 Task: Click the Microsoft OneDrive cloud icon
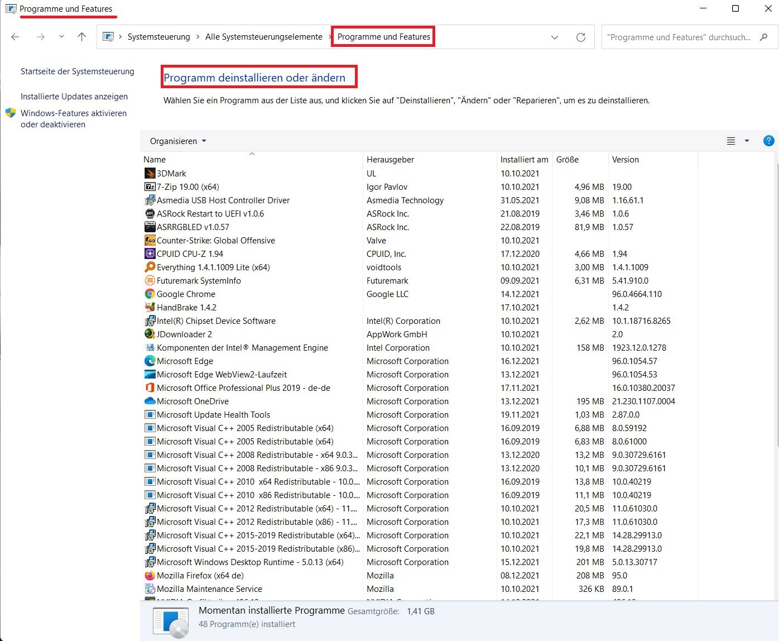pyautogui.click(x=150, y=401)
